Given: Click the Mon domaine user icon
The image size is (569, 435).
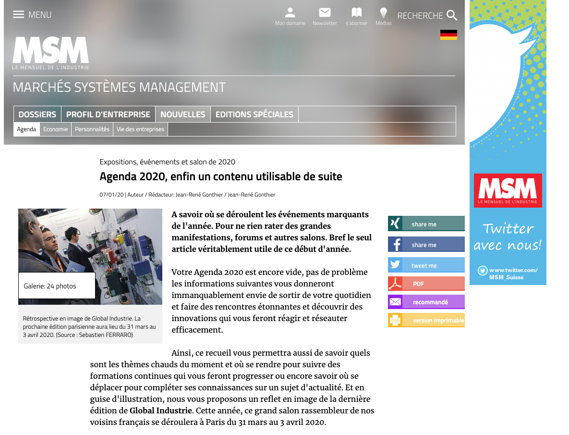Looking at the screenshot, I should click(x=290, y=13).
